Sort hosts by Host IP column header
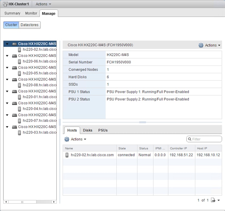The image size is (225, 211). pyautogui.click(x=208, y=148)
